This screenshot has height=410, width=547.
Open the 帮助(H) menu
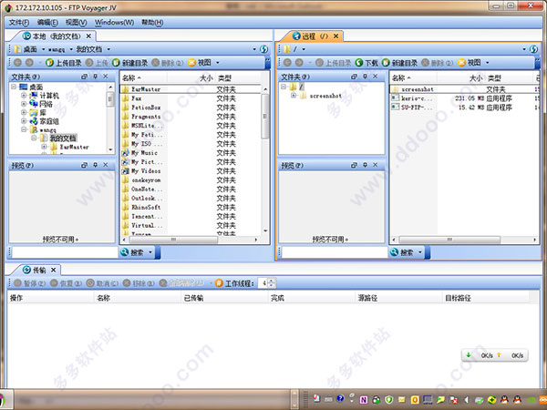point(152,23)
